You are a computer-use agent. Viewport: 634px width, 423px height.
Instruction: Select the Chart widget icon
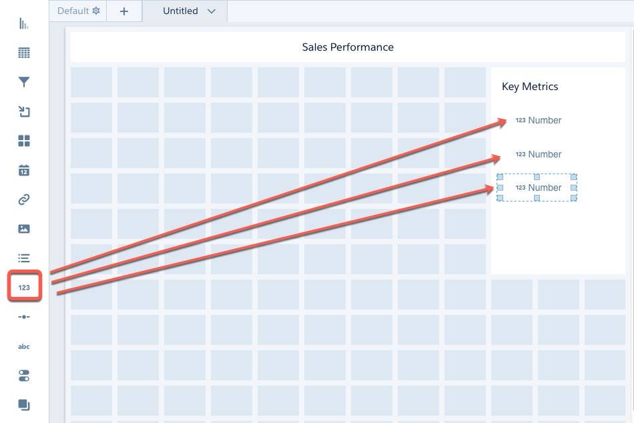coord(24,23)
